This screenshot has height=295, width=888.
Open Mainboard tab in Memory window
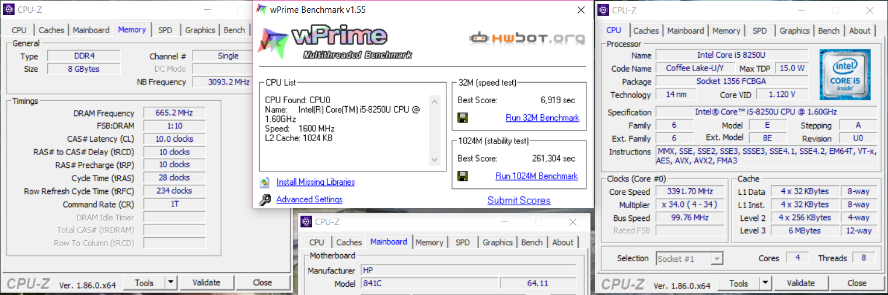click(x=91, y=30)
